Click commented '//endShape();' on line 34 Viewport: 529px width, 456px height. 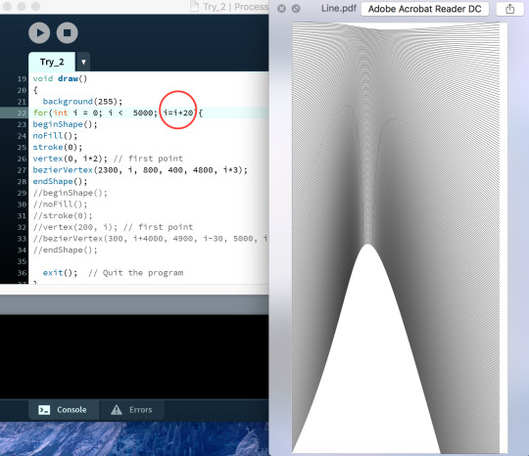click(65, 251)
